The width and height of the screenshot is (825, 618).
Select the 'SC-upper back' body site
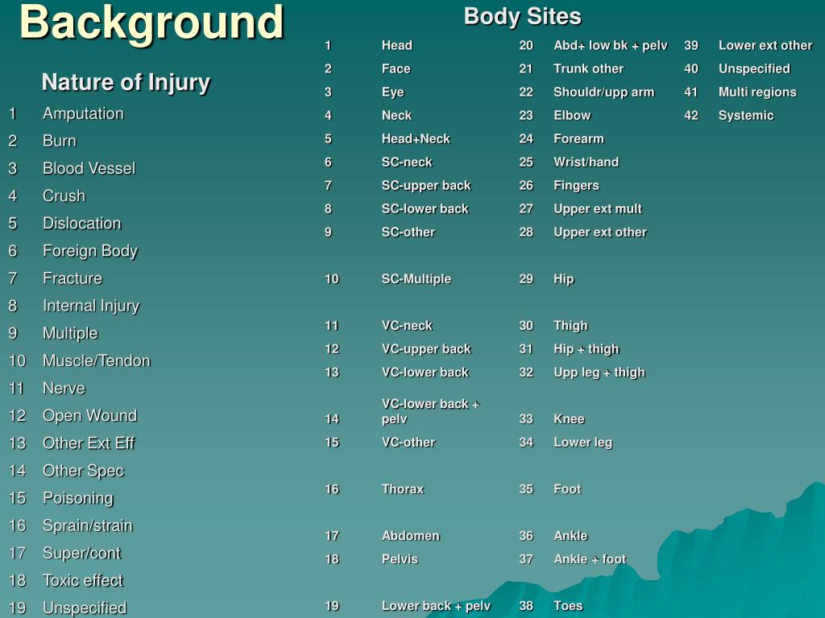(x=426, y=185)
